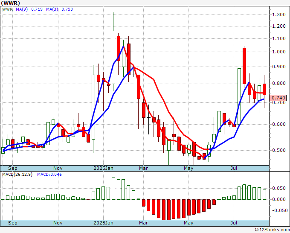Select the MA(9) legend label
Viewport: 290px width, 233px height.
(22, 9)
